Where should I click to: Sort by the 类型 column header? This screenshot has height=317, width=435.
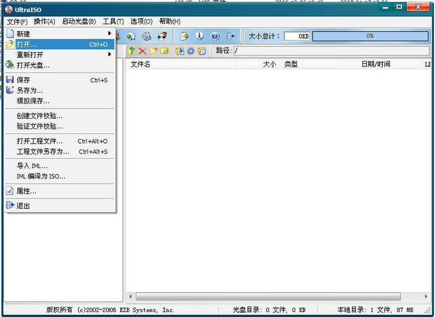313,64
